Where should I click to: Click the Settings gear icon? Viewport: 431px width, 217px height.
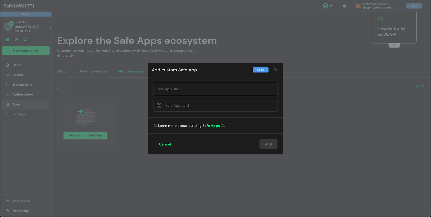7,114
